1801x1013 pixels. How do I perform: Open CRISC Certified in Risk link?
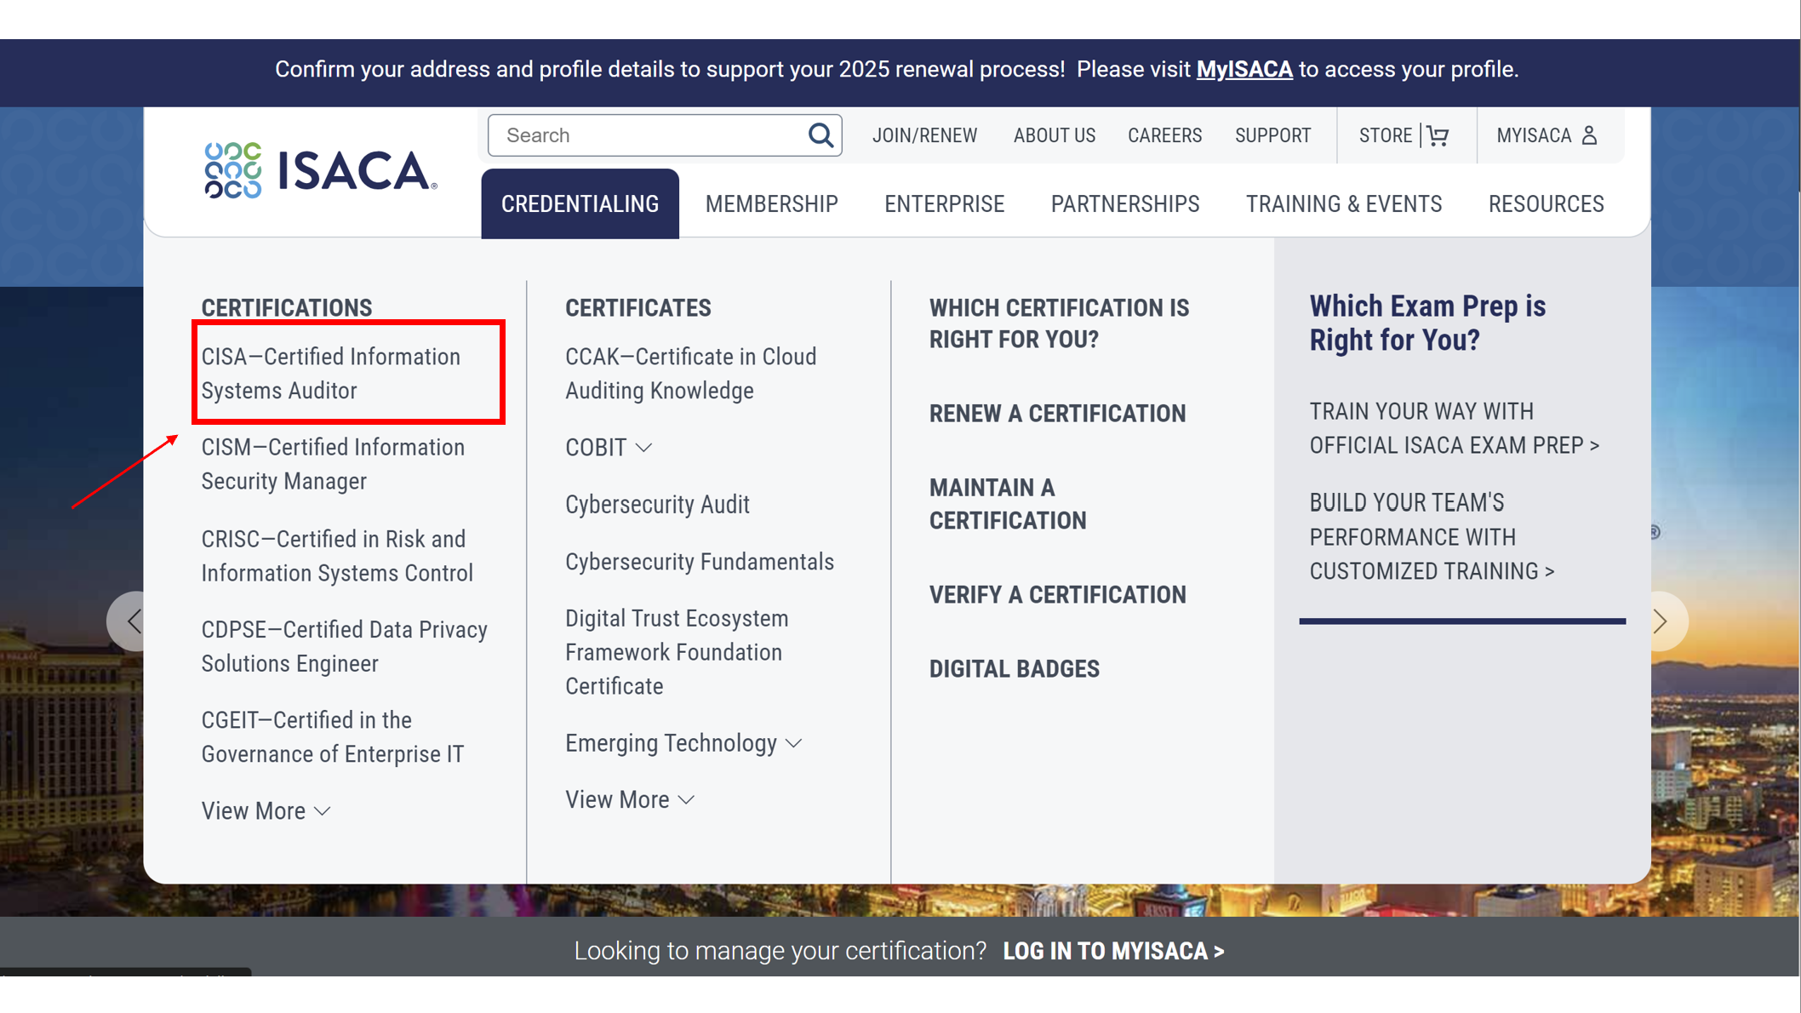click(337, 556)
